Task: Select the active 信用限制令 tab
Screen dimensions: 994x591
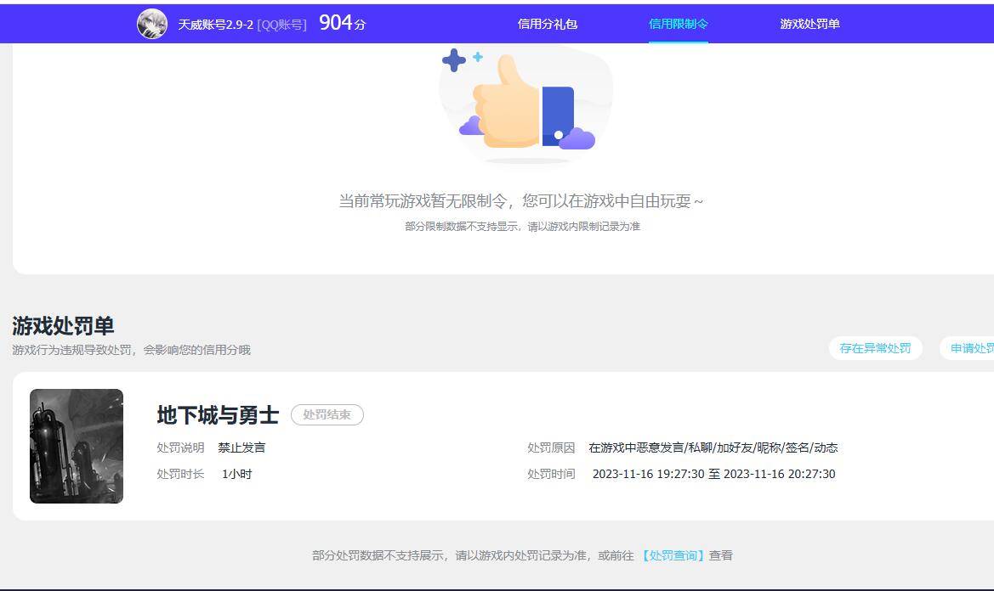Action: pyautogui.click(x=678, y=24)
